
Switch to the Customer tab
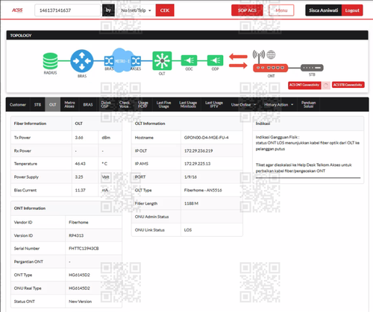(18, 105)
